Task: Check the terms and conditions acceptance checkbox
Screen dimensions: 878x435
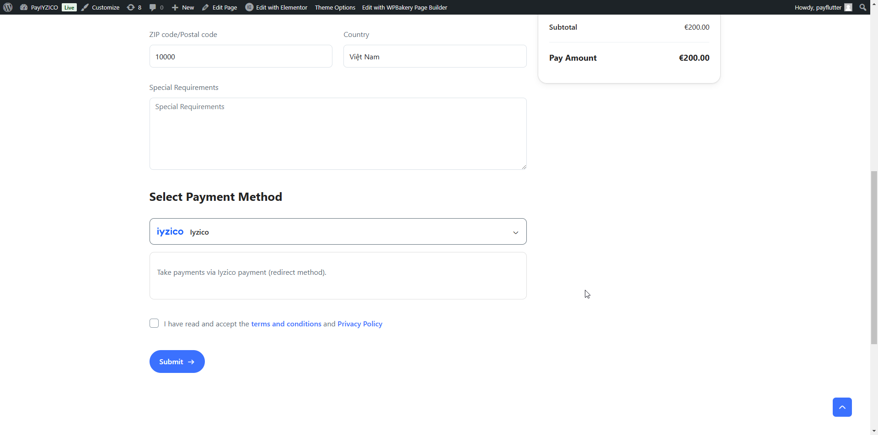Action: click(x=154, y=323)
